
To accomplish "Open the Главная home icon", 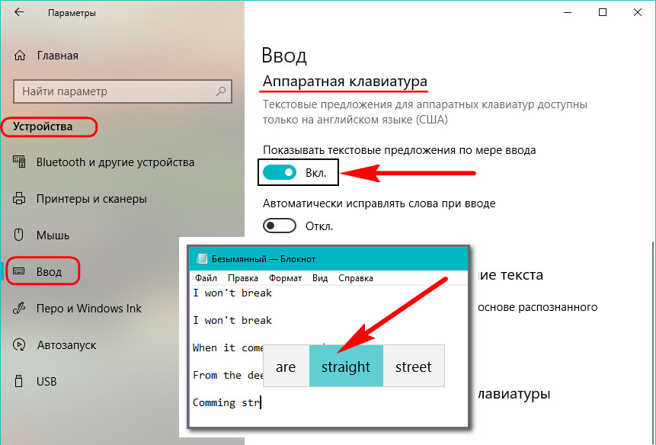I will click(x=20, y=55).
